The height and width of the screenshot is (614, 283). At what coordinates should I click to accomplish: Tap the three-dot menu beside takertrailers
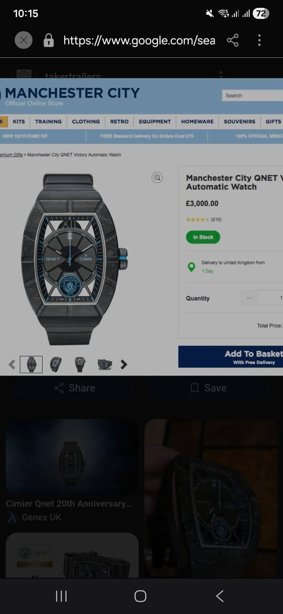(220, 74)
